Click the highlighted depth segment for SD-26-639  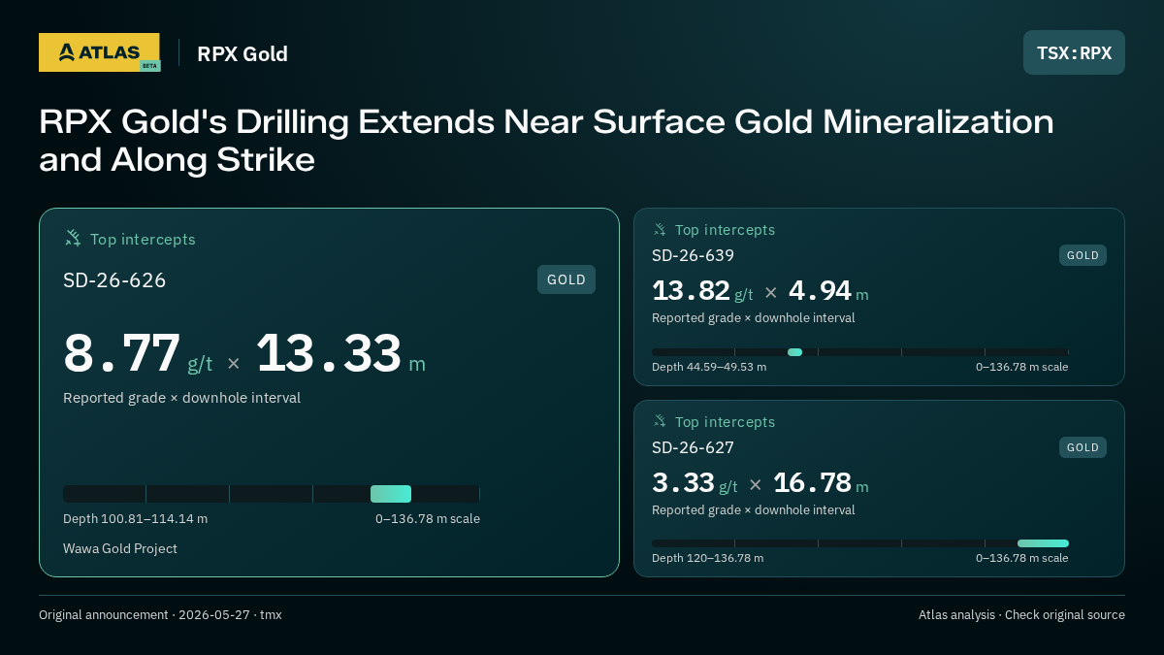click(x=795, y=352)
